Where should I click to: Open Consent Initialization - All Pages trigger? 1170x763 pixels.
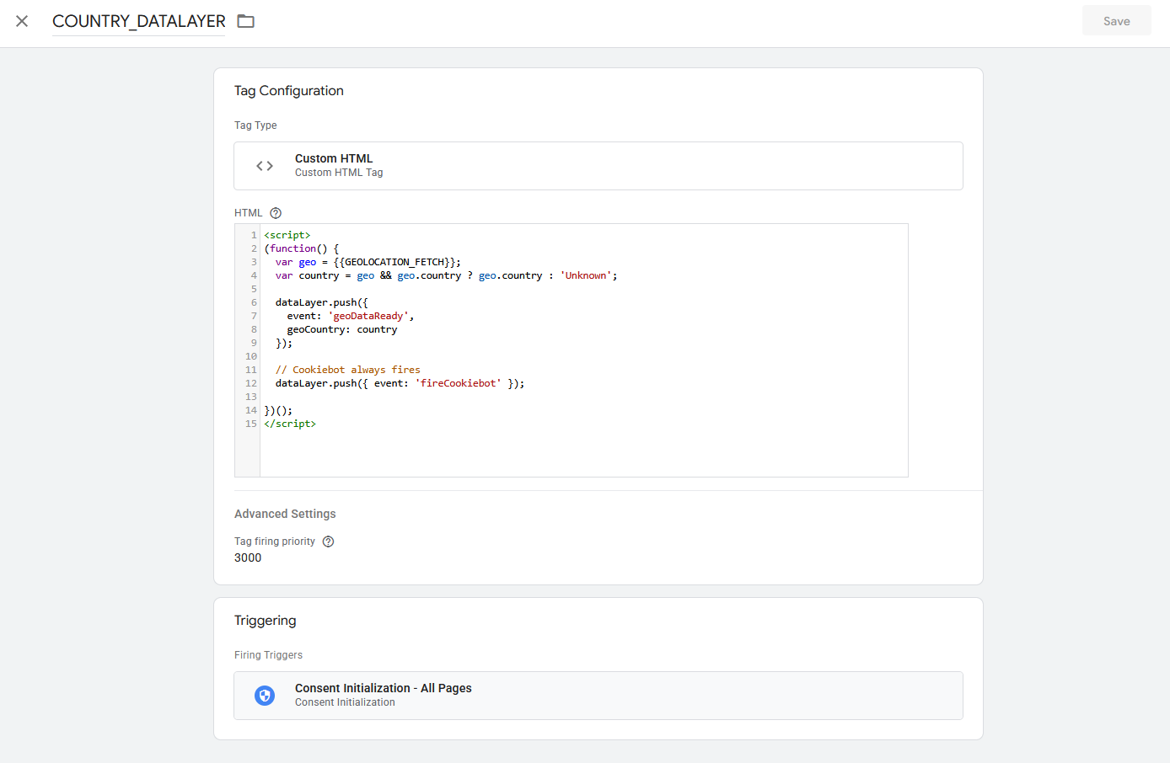pyautogui.click(x=598, y=696)
